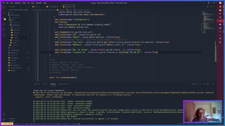Select the Terminal panel tab
Image resolution: width=225 pixels, height=126 pixels.
[x=53, y=84]
